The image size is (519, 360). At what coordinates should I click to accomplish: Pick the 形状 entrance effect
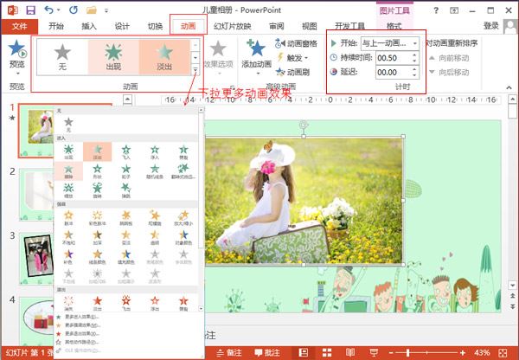[97, 171]
